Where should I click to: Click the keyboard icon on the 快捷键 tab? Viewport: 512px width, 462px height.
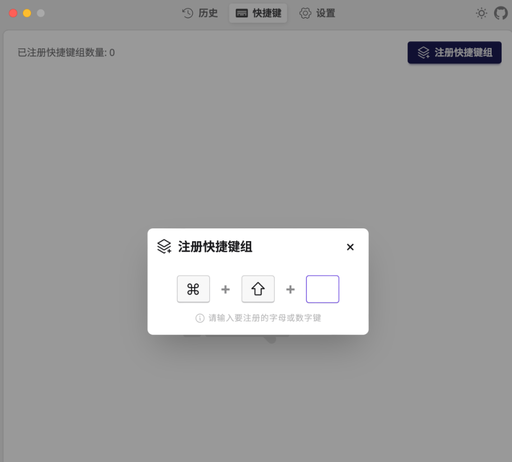click(x=242, y=13)
